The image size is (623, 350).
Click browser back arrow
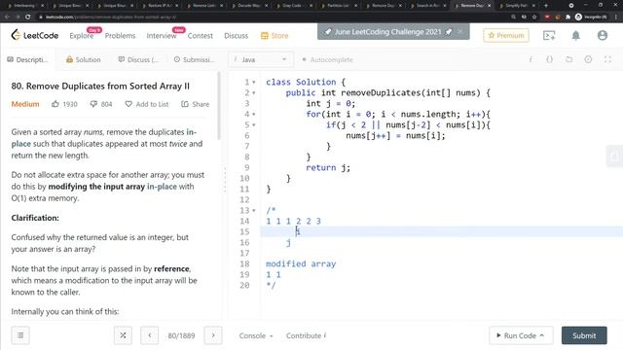click(x=7, y=17)
